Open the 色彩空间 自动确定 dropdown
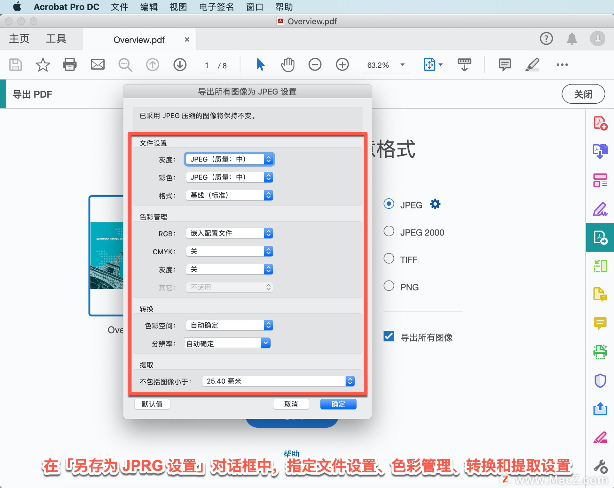 pyautogui.click(x=229, y=325)
